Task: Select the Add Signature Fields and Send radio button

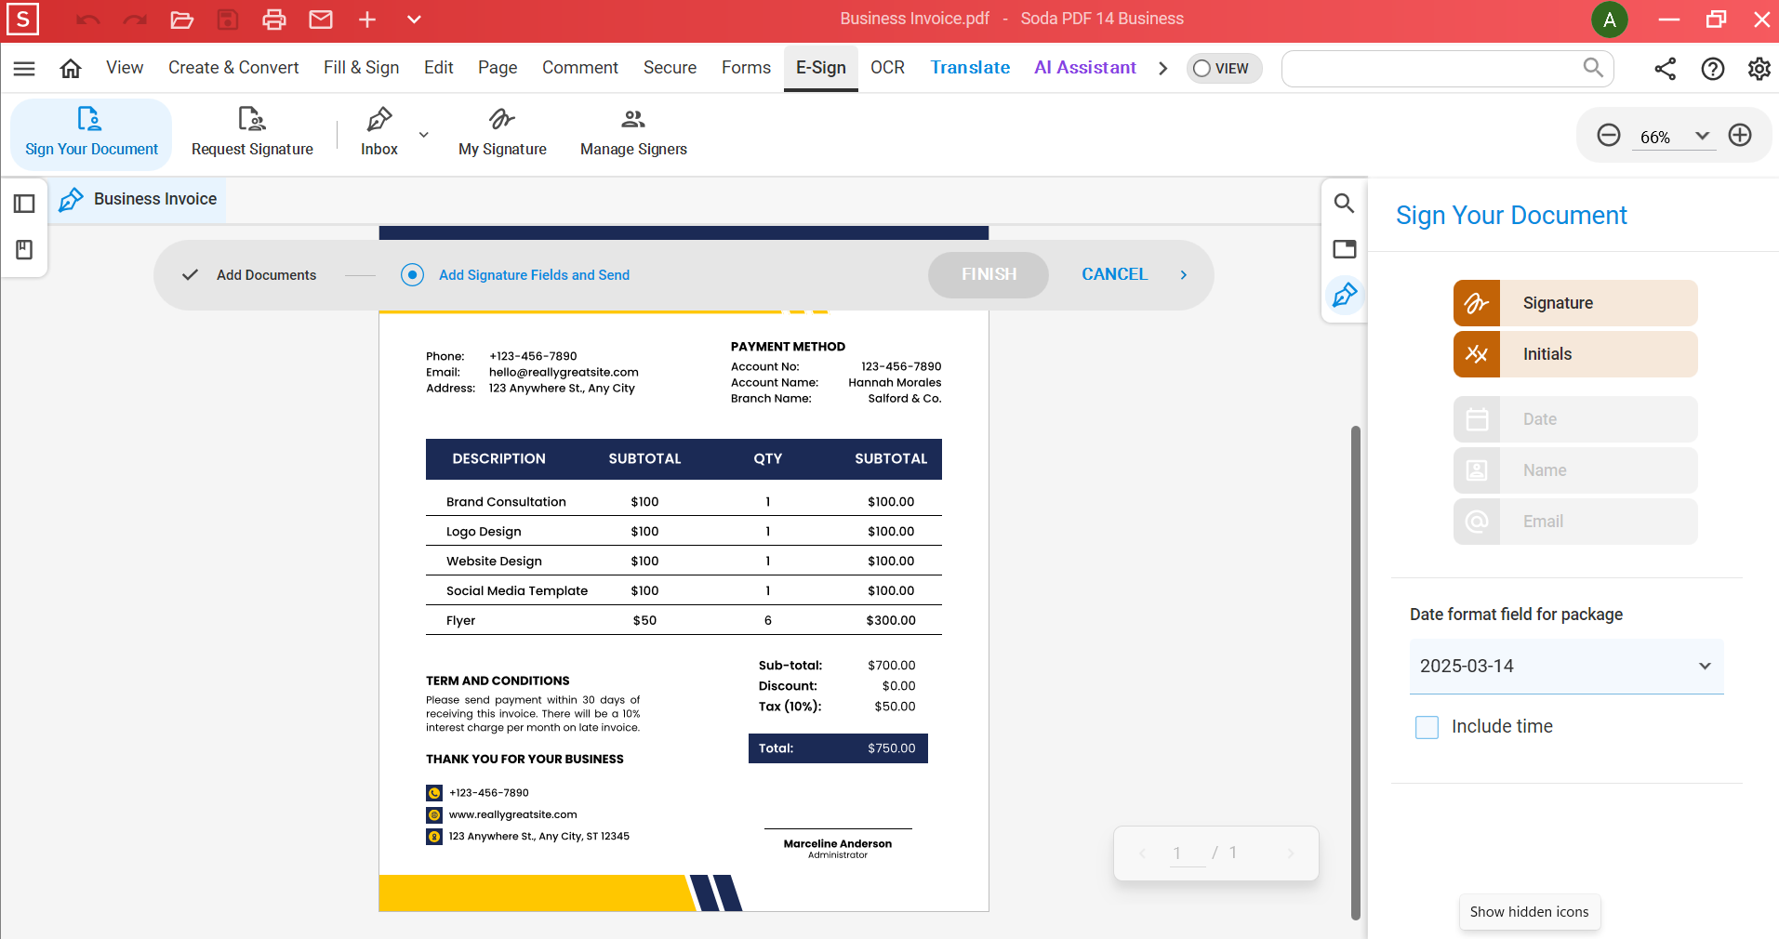Action: pos(411,275)
